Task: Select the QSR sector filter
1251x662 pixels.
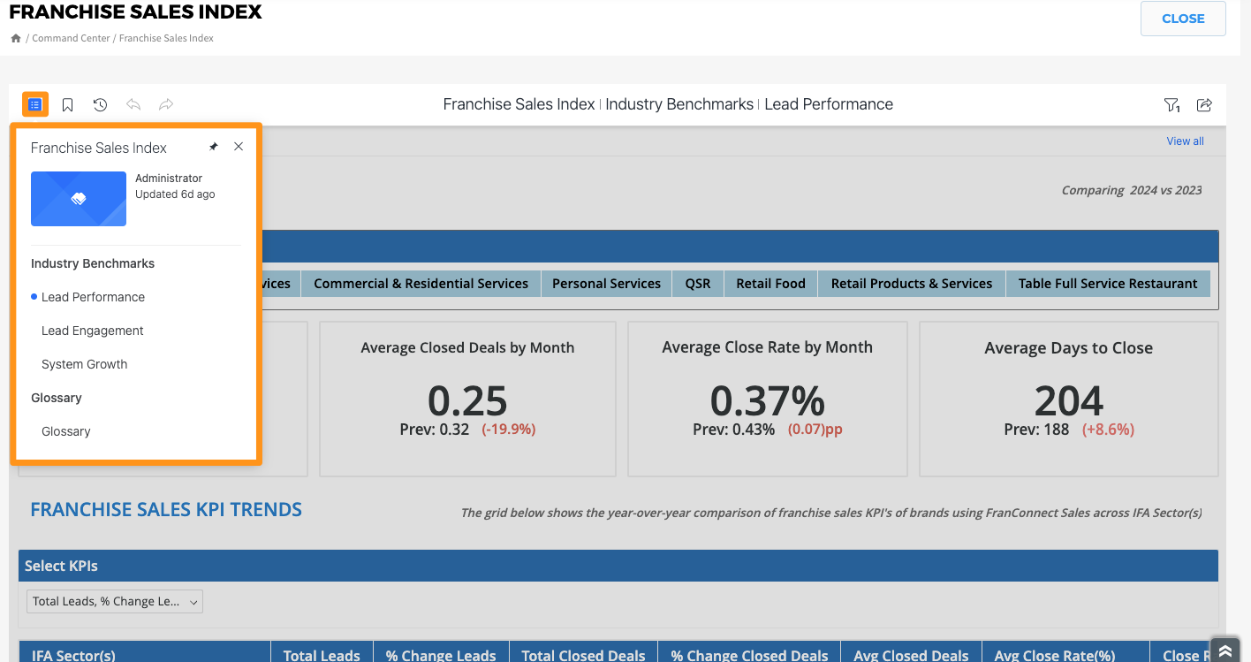Action: pos(698,284)
